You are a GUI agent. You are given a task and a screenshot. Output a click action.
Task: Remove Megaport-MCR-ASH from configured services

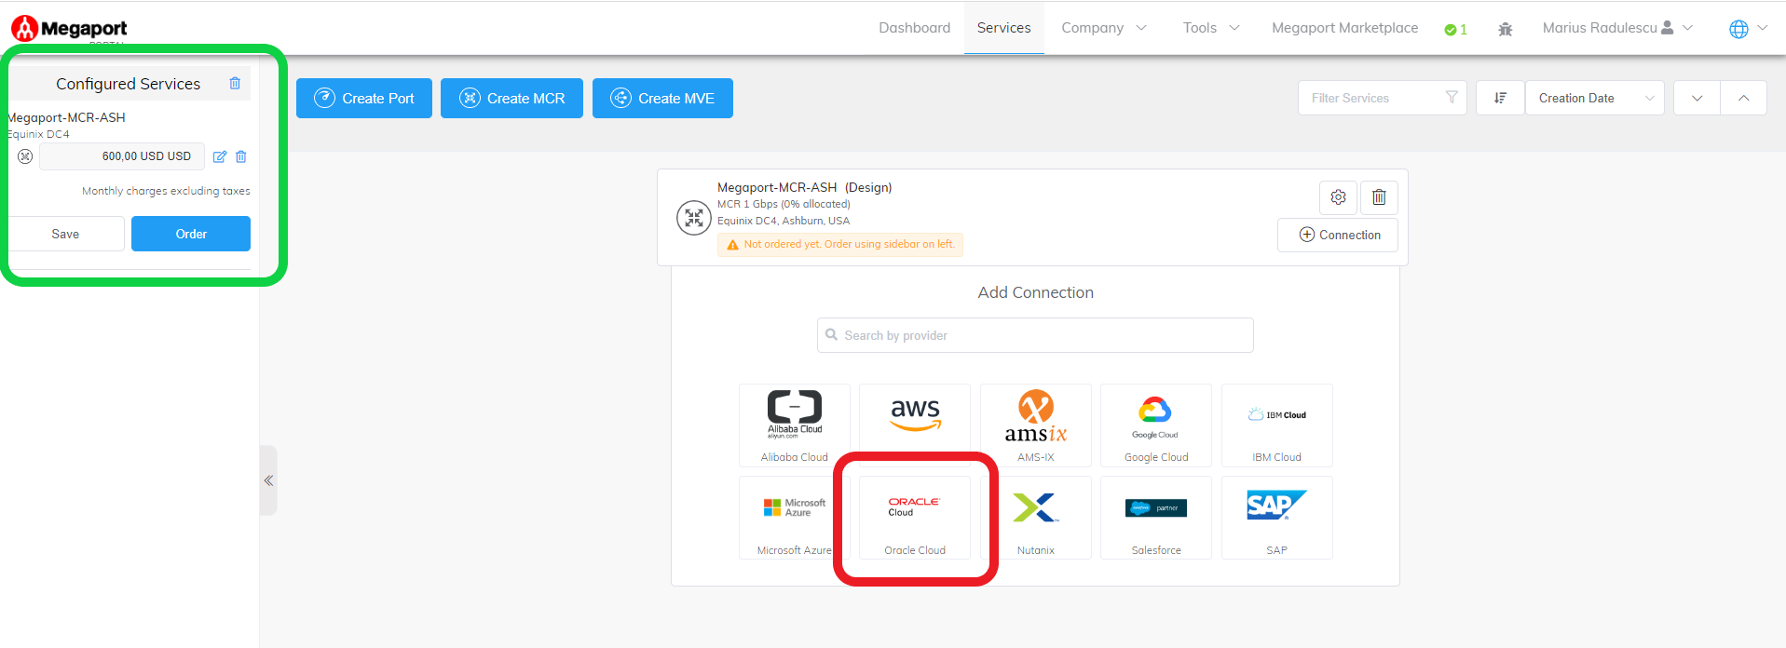(241, 156)
